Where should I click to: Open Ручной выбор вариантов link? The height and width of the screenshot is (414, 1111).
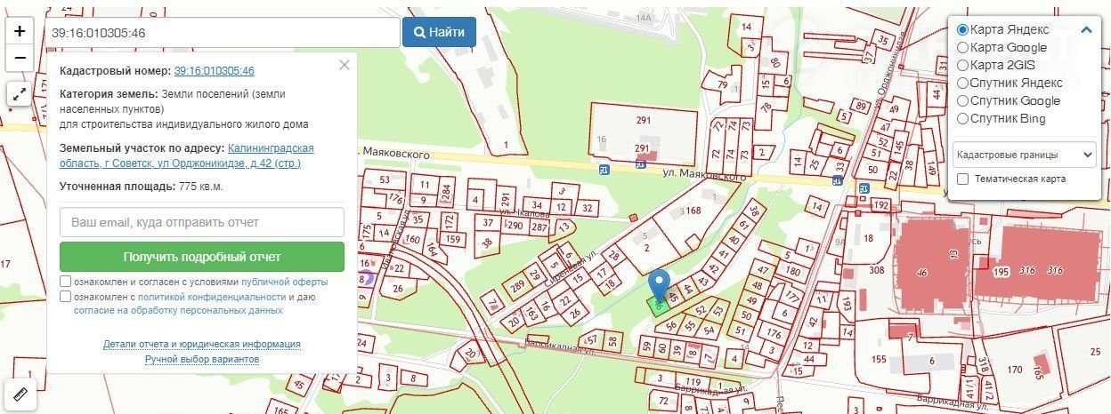202,359
